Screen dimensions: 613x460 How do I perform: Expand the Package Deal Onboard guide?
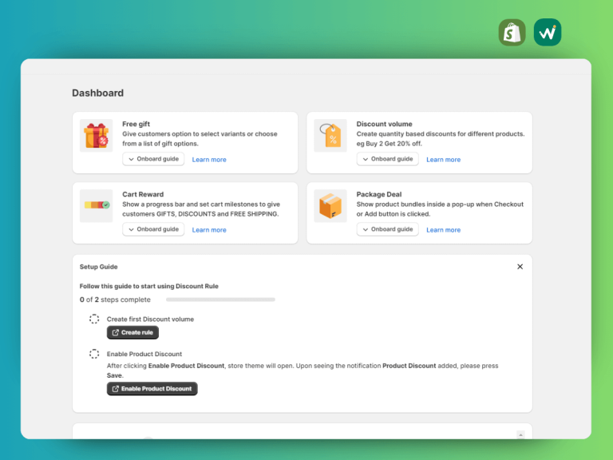point(387,229)
